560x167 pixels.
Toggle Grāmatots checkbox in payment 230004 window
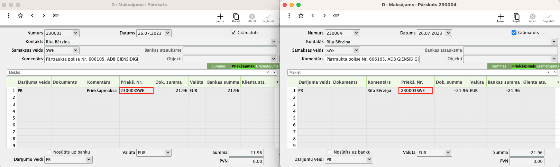click(x=514, y=32)
